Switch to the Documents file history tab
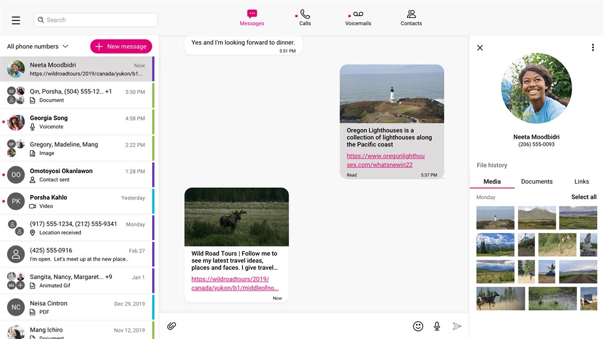This screenshot has width=604, height=339. click(537, 181)
